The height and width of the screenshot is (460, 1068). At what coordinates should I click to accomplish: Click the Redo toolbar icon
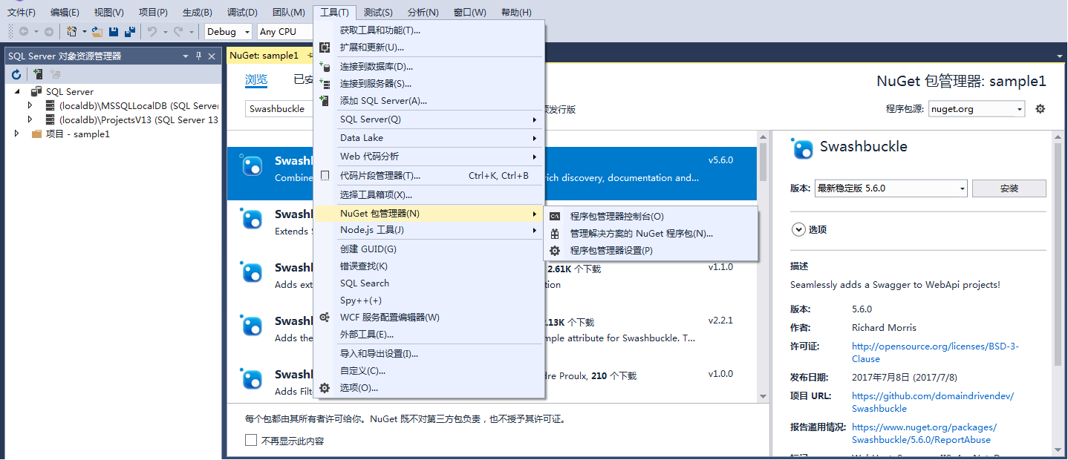point(178,32)
